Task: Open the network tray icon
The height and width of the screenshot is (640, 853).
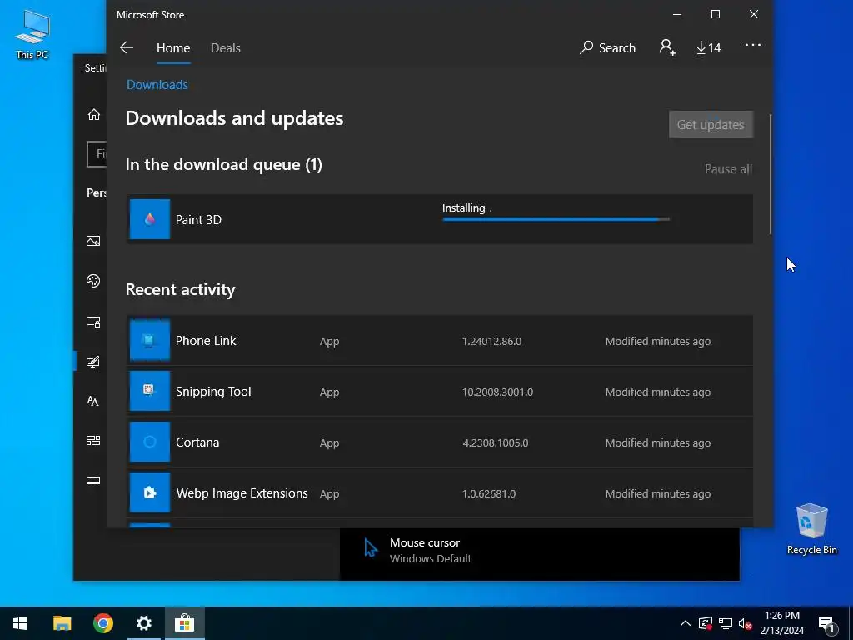Action: tap(726, 623)
